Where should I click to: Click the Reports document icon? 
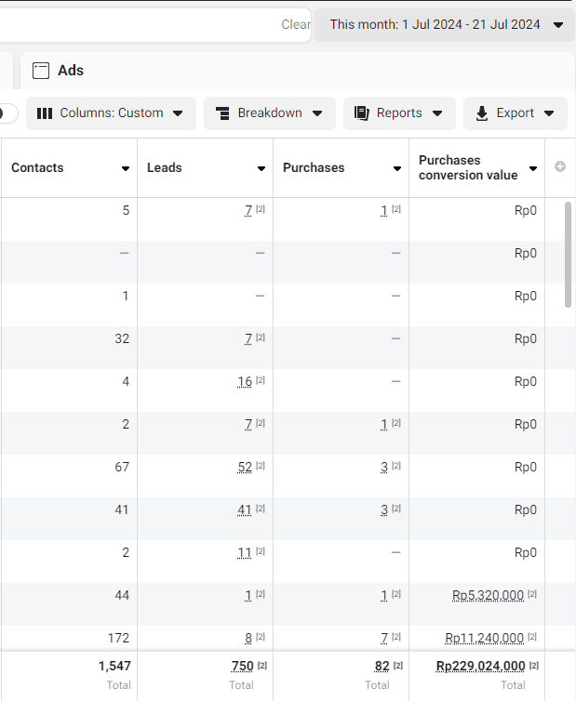(x=362, y=113)
